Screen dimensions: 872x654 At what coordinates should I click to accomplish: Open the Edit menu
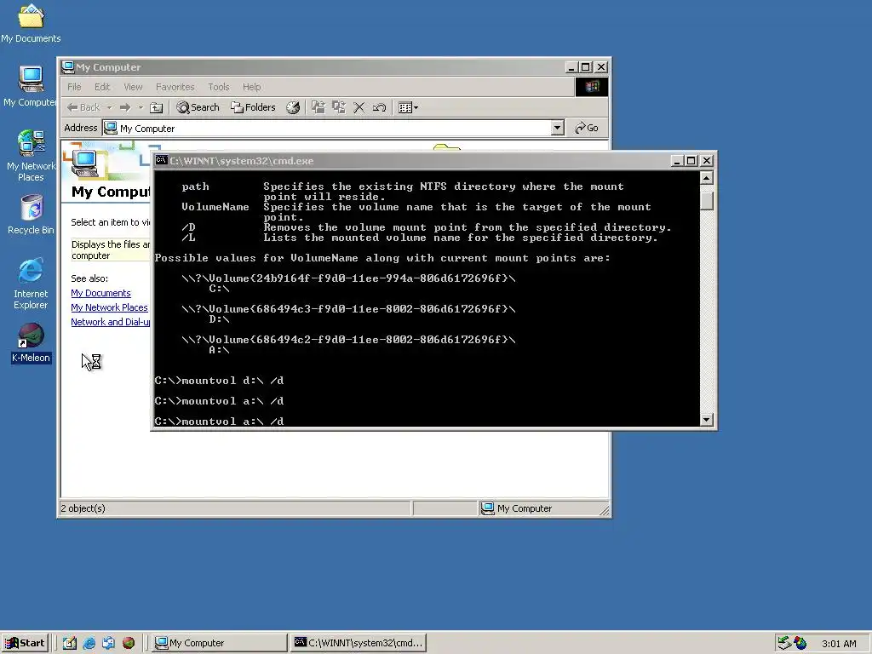pos(102,87)
